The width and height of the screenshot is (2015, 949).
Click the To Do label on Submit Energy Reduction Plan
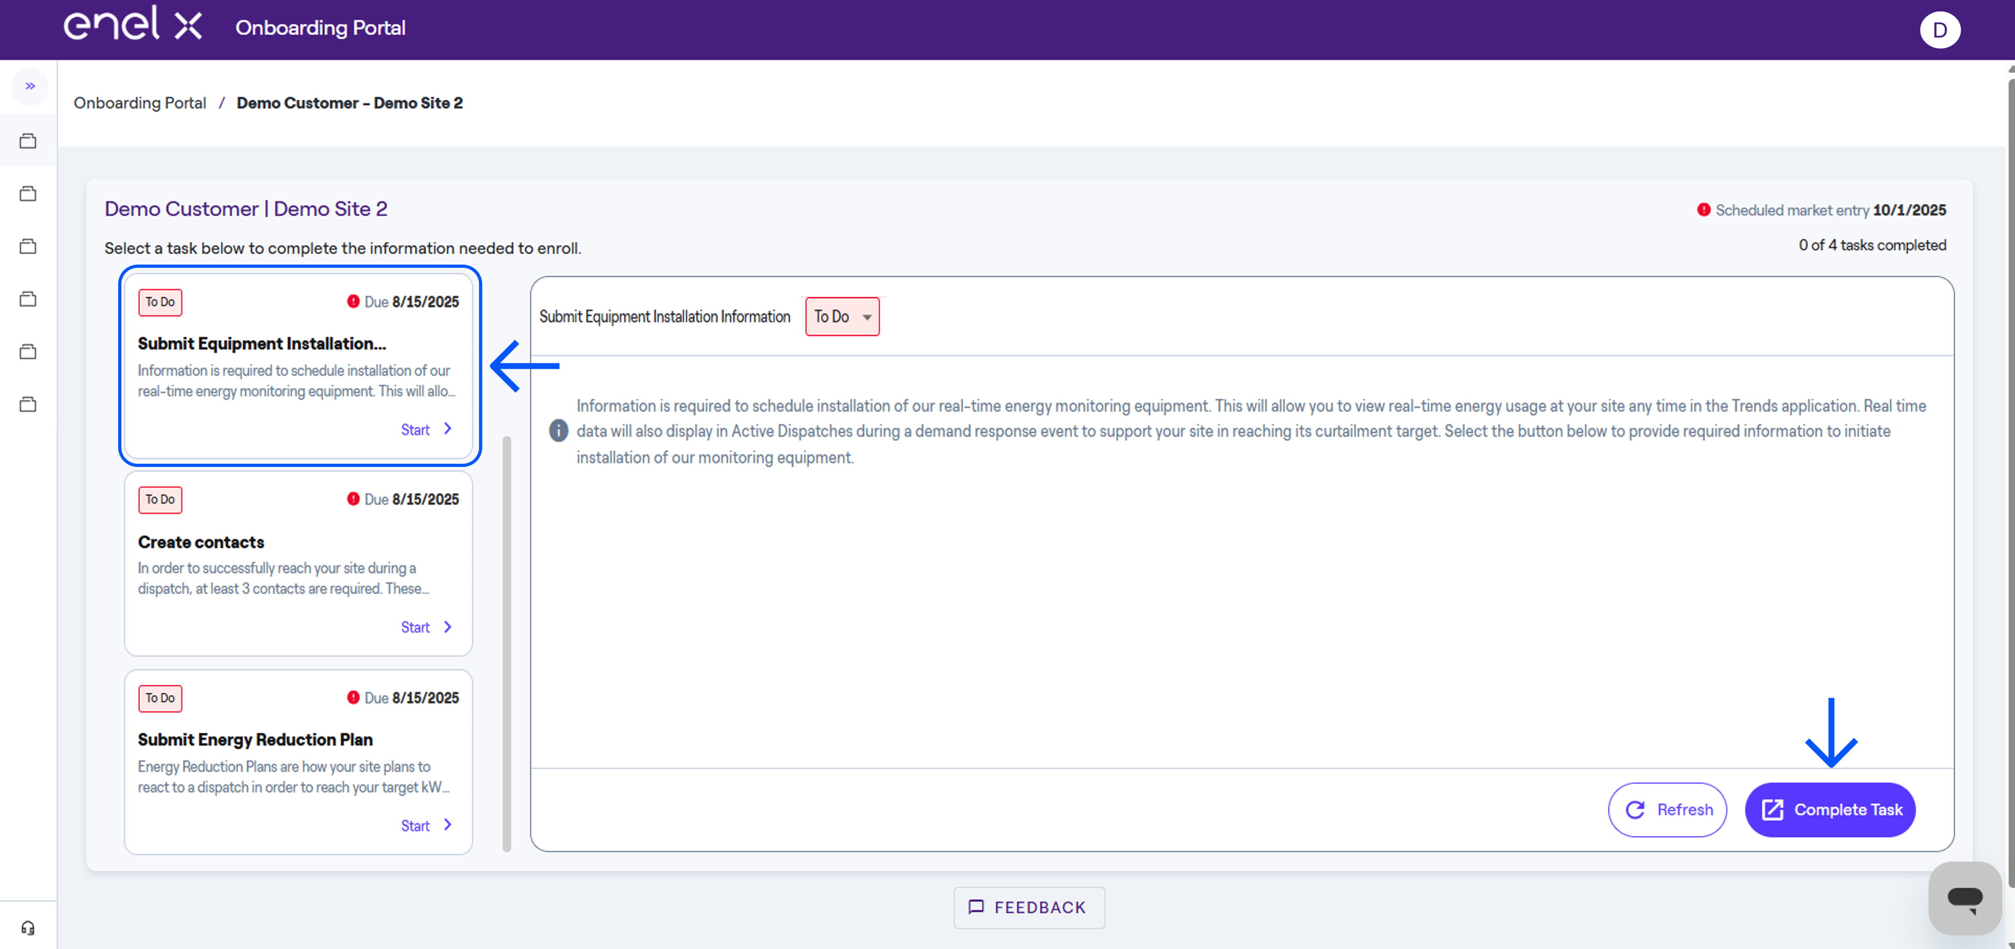coord(159,698)
